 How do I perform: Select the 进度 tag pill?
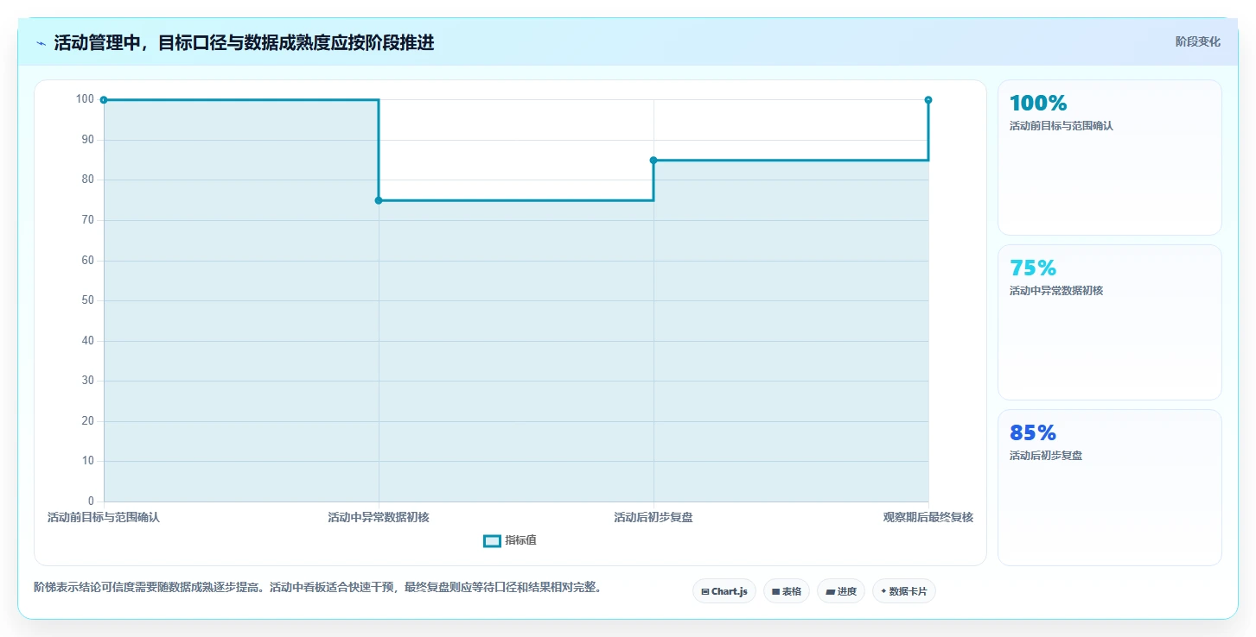tap(841, 591)
